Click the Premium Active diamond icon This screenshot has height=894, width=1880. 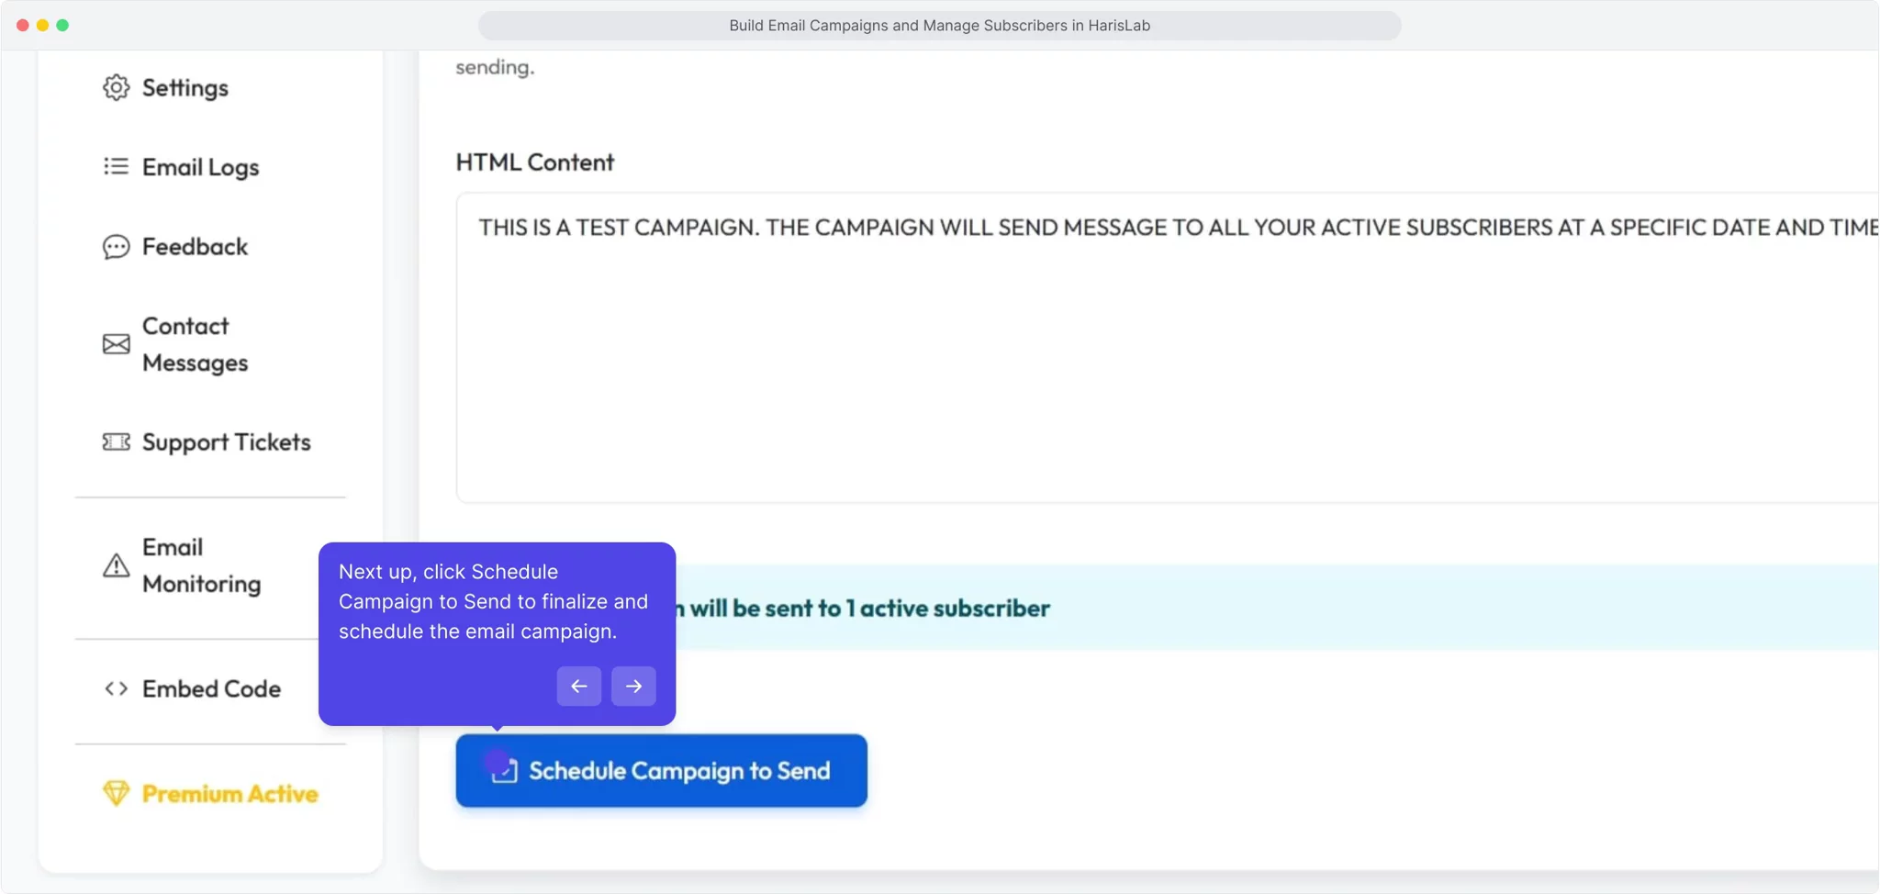(116, 793)
